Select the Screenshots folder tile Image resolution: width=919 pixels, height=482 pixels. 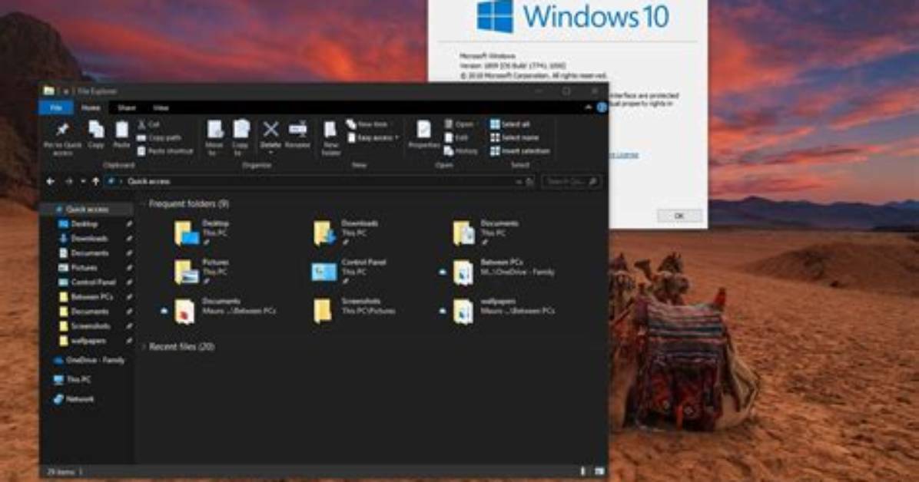(x=353, y=311)
